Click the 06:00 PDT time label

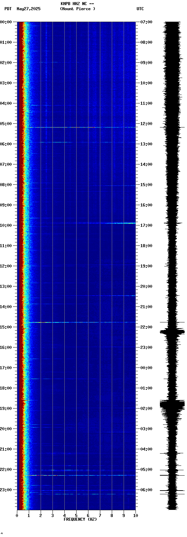[x=6, y=144]
